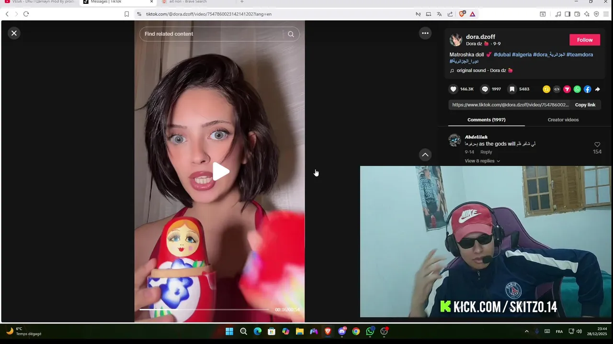The height and width of the screenshot is (344, 613).
Task: Click the Translate page icon in the address bar
Action: (x=439, y=14)
